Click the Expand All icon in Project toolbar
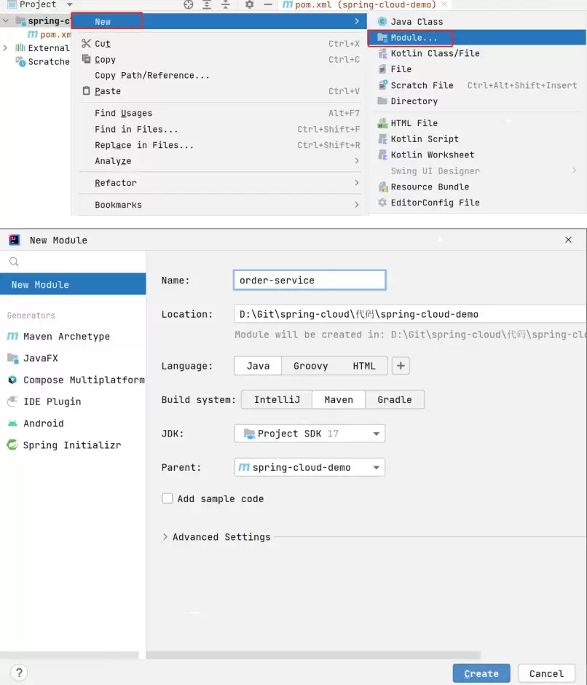587x685 pixels. [x=207, y=5]
